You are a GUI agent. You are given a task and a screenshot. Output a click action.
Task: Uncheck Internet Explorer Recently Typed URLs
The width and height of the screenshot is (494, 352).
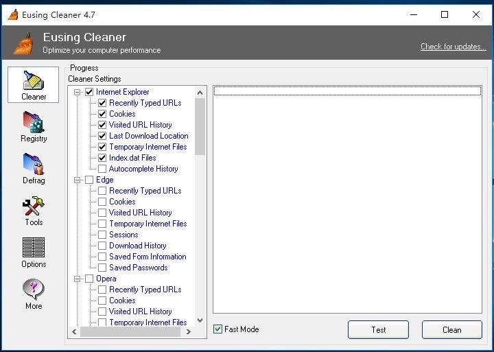(102, 103)
